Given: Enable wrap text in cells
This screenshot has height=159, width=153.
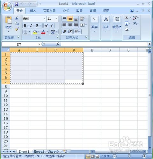Looking at the screenshot, I should pos(82,19).
